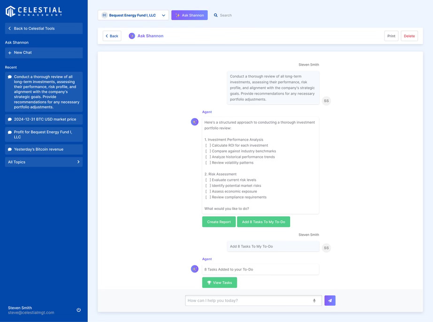Click the trophy icon in View Tasks button
Screen dimensions: 433x322
[x=209, y=283]
